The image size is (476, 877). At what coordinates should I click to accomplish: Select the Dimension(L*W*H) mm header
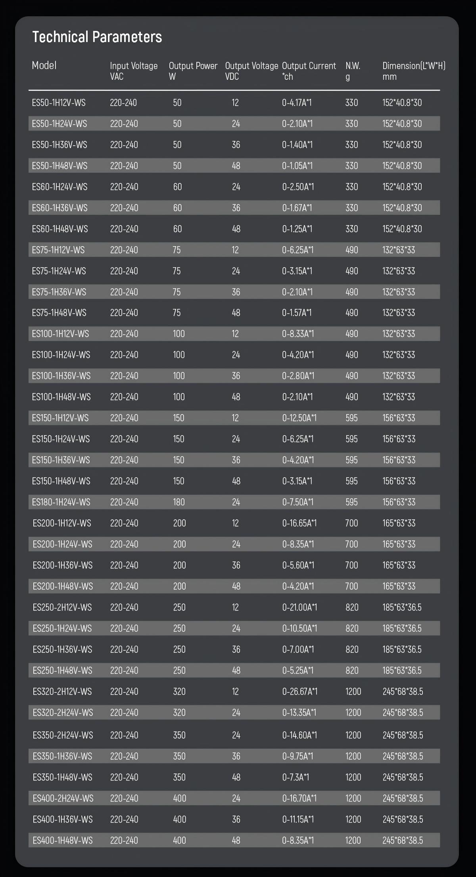coord(414,71)
